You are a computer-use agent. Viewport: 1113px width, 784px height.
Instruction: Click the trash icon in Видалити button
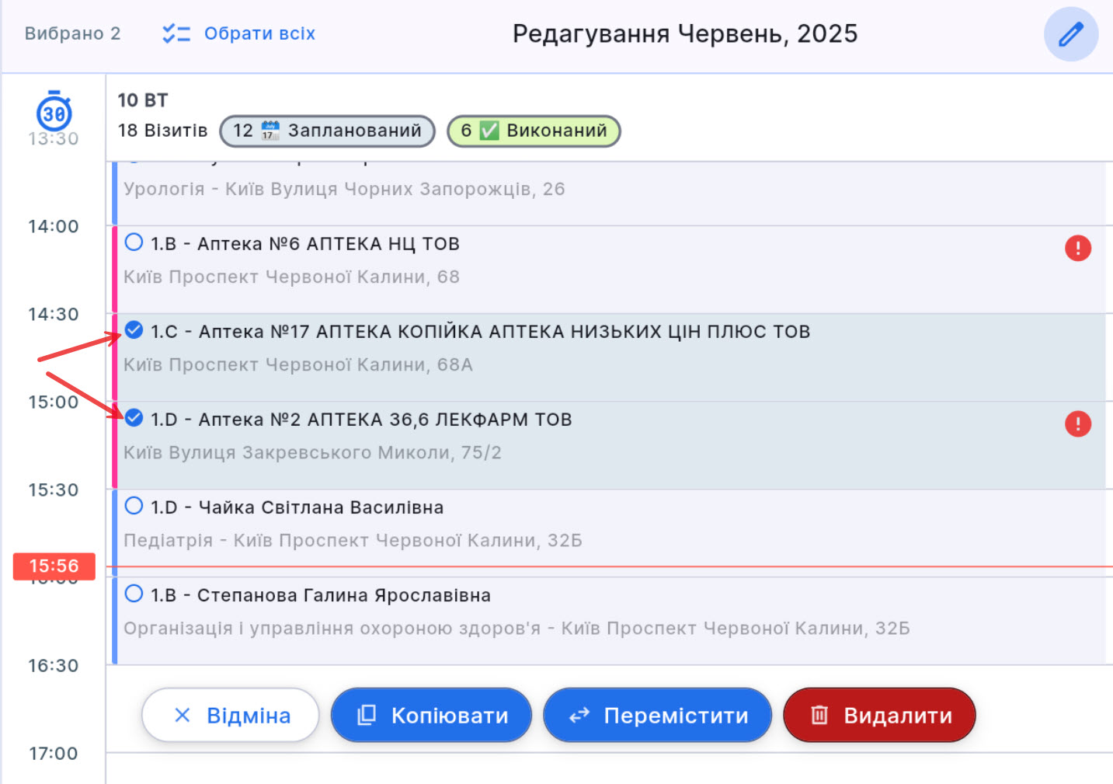pyautogui.click(x=821, y=715)
